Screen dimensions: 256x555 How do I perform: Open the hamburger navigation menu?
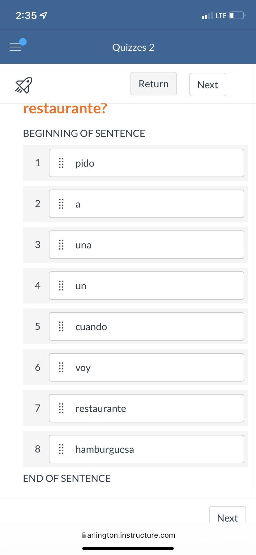15,47
